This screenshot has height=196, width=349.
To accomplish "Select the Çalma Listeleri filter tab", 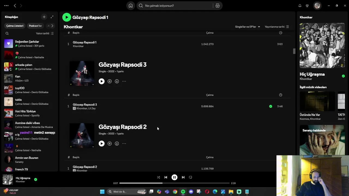I will tap(15, 26).
